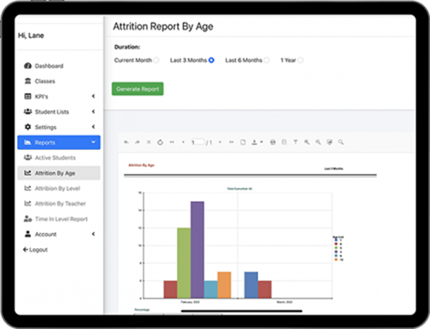The width and height of the screenshot is (430, 329).
Task: Click the green bar in February
Action: click(184, 263)
